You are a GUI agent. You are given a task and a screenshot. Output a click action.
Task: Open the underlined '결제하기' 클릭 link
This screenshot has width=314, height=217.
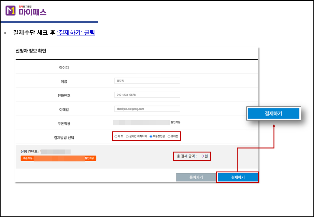76,33
